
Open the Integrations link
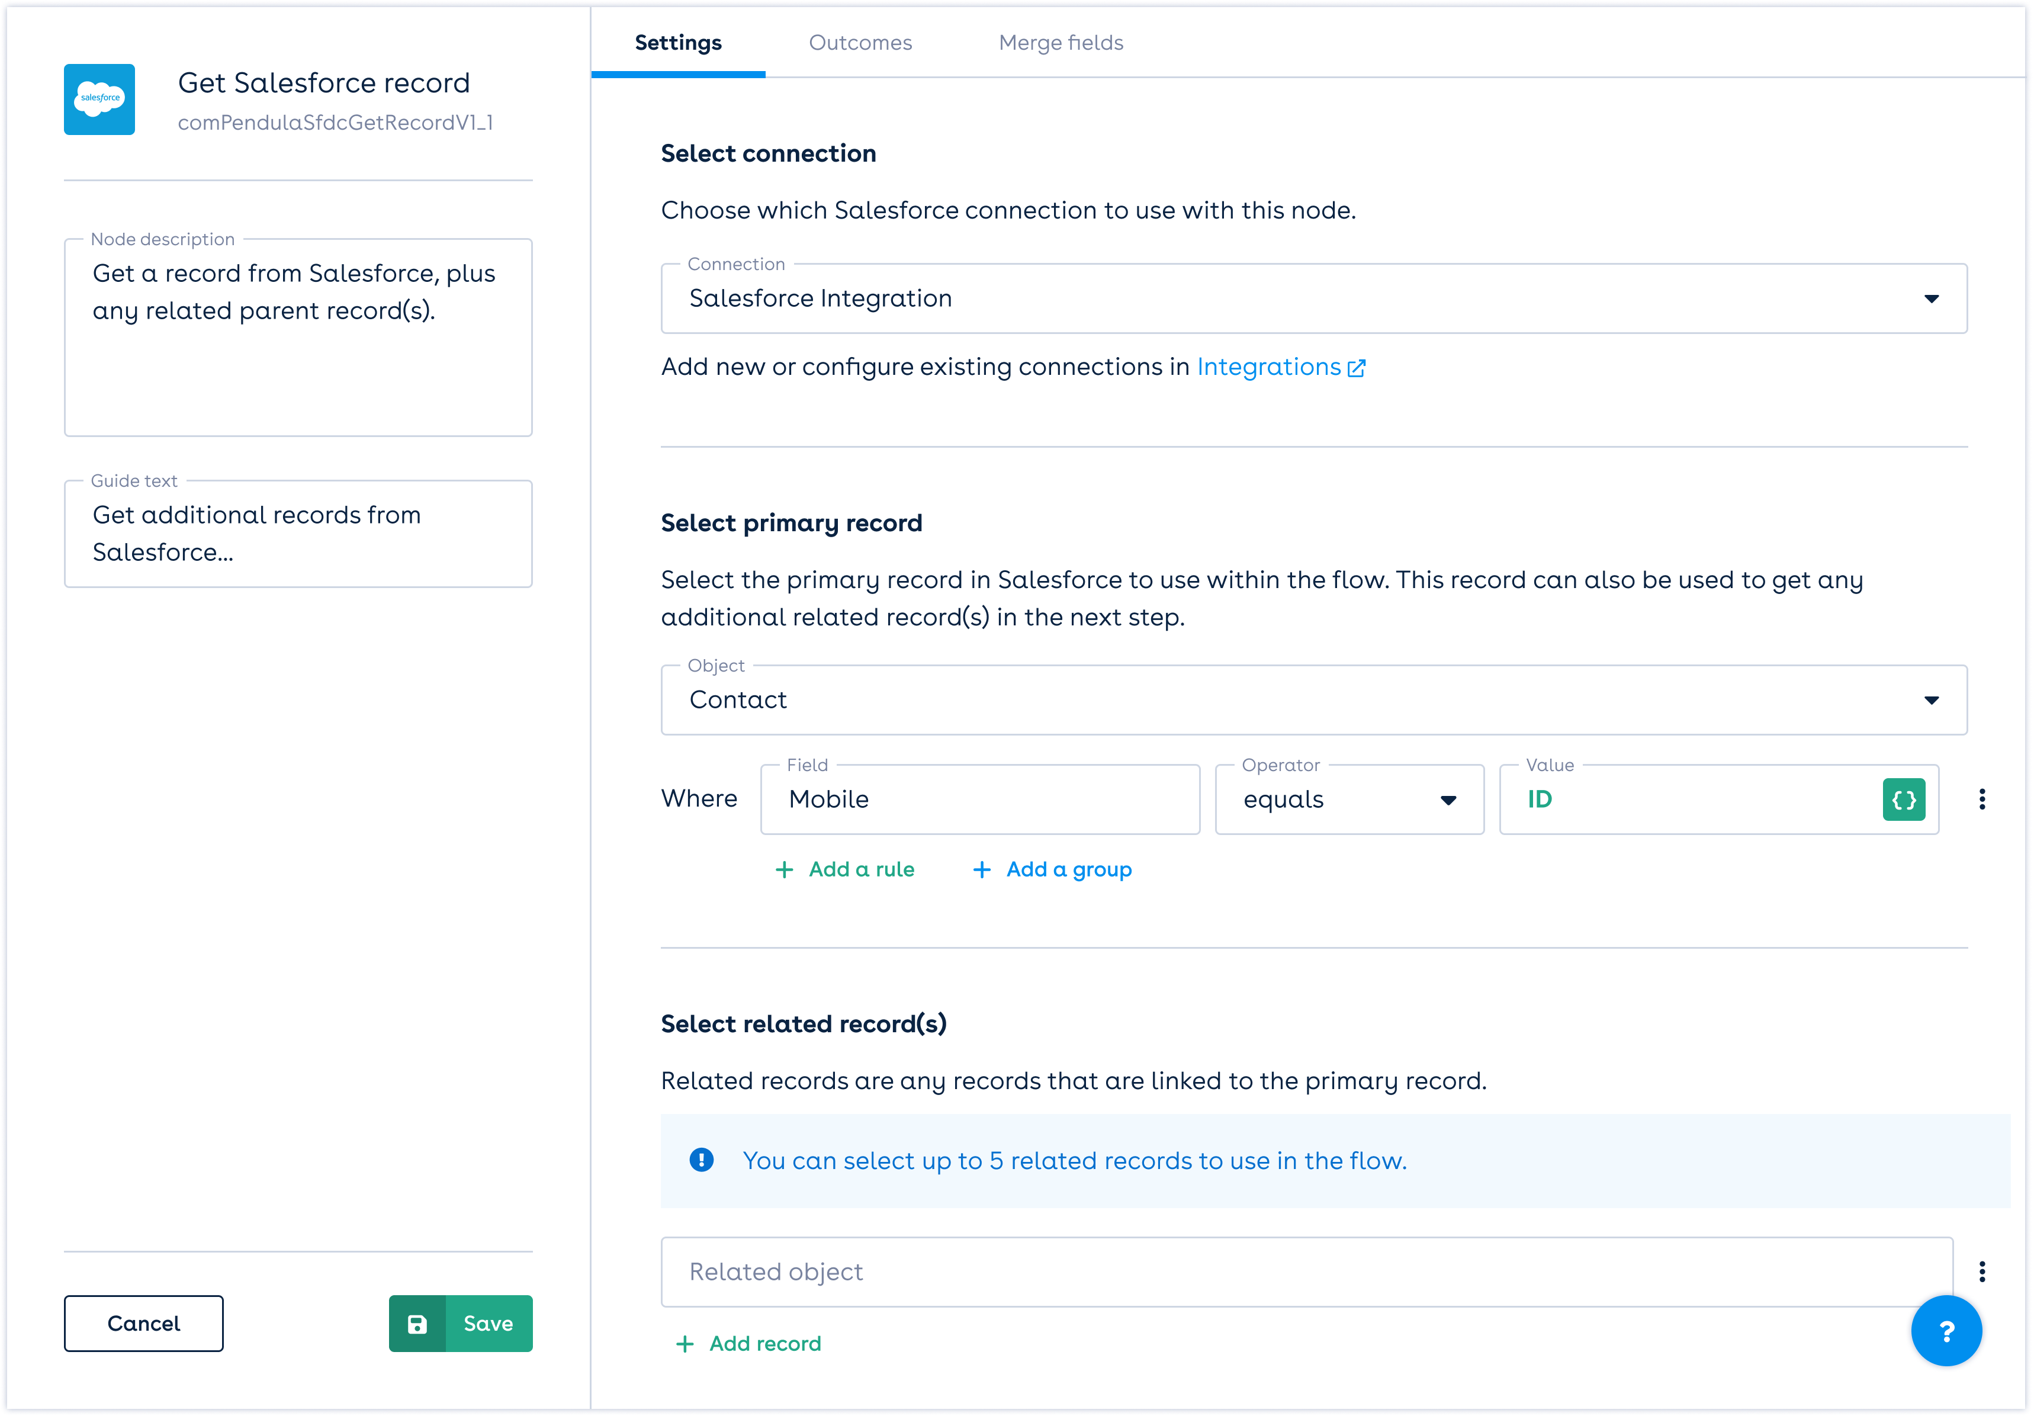click(1268, 367)
